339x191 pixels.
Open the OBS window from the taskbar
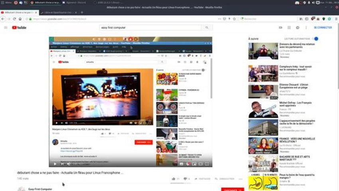pos(108,3)
